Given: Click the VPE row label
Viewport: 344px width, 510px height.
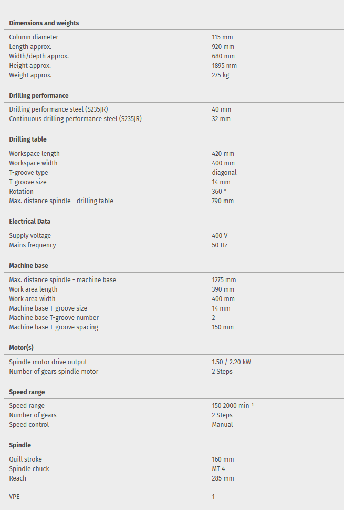Looking at the screenshot, I should tap(15, 497).
